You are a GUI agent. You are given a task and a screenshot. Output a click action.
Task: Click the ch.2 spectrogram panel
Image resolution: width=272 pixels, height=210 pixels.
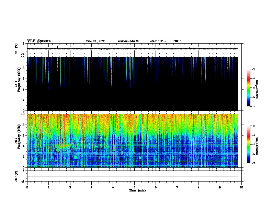point(133,141)
